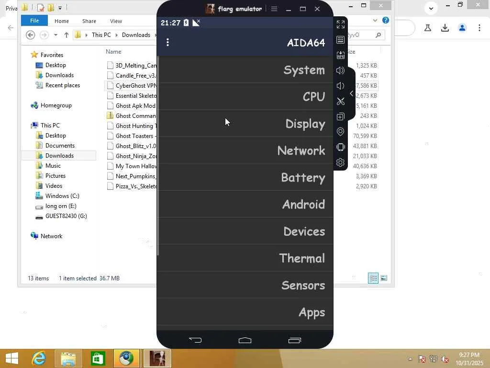Image resolution: width=490 pixels, height=368 pixels.
Task: Open the Sensors section in AIDA64
Action: click(245, 285)
